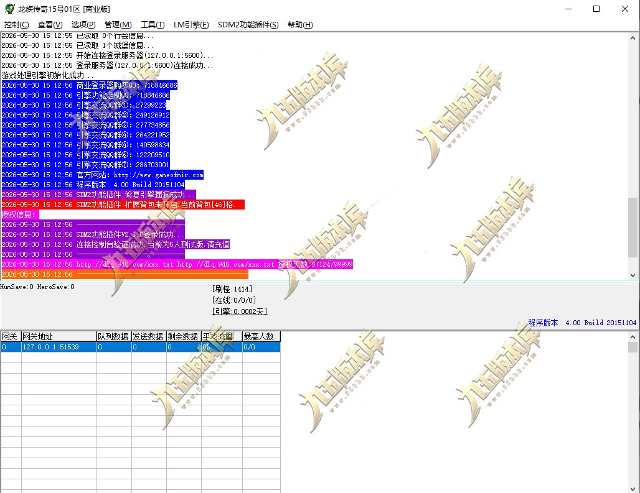640x493 pixels.
Task: Click the 最高人数 column header
Action: click(x=261, y=336)
